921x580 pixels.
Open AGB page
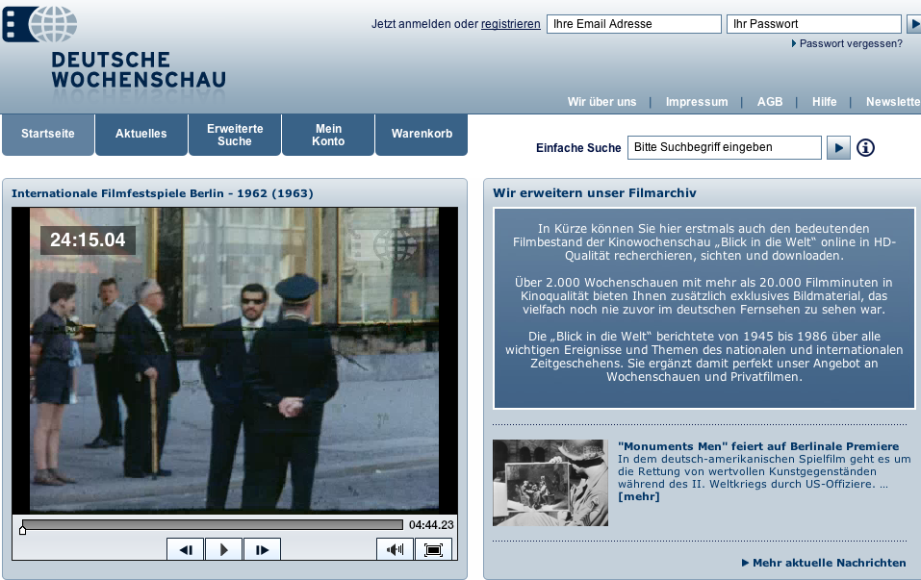(x=770, y=102)
